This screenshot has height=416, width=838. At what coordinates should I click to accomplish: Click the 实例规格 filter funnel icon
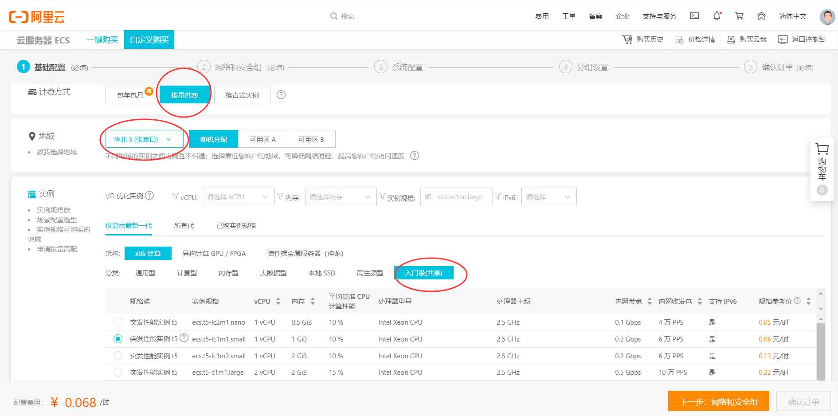click(x=382, y=196)
